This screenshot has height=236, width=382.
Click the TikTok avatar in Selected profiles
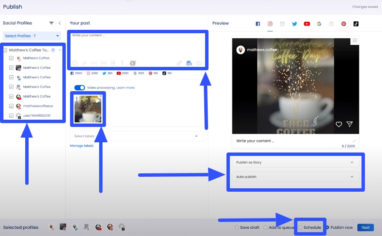pos(122,227)
